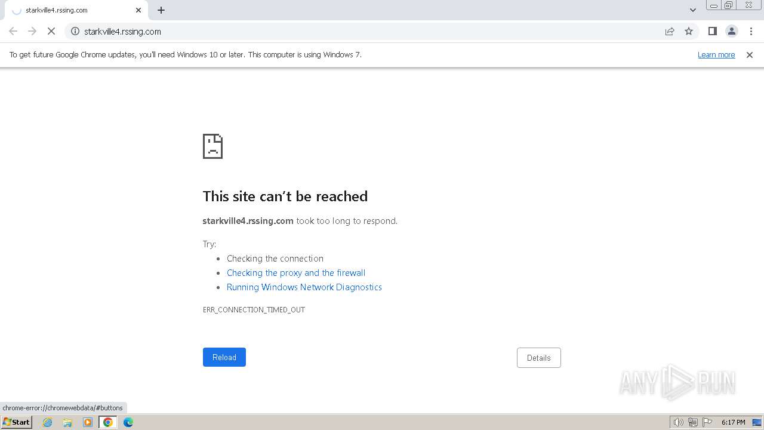Open Checking the proxy and the firewall
Image resolution: width=764 pixels, height=430 pixels.
coord(296,273)
